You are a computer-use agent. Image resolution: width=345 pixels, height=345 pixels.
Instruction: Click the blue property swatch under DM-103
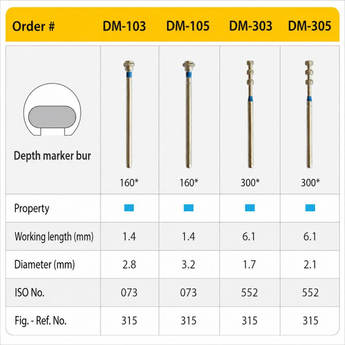pos(129,208)
